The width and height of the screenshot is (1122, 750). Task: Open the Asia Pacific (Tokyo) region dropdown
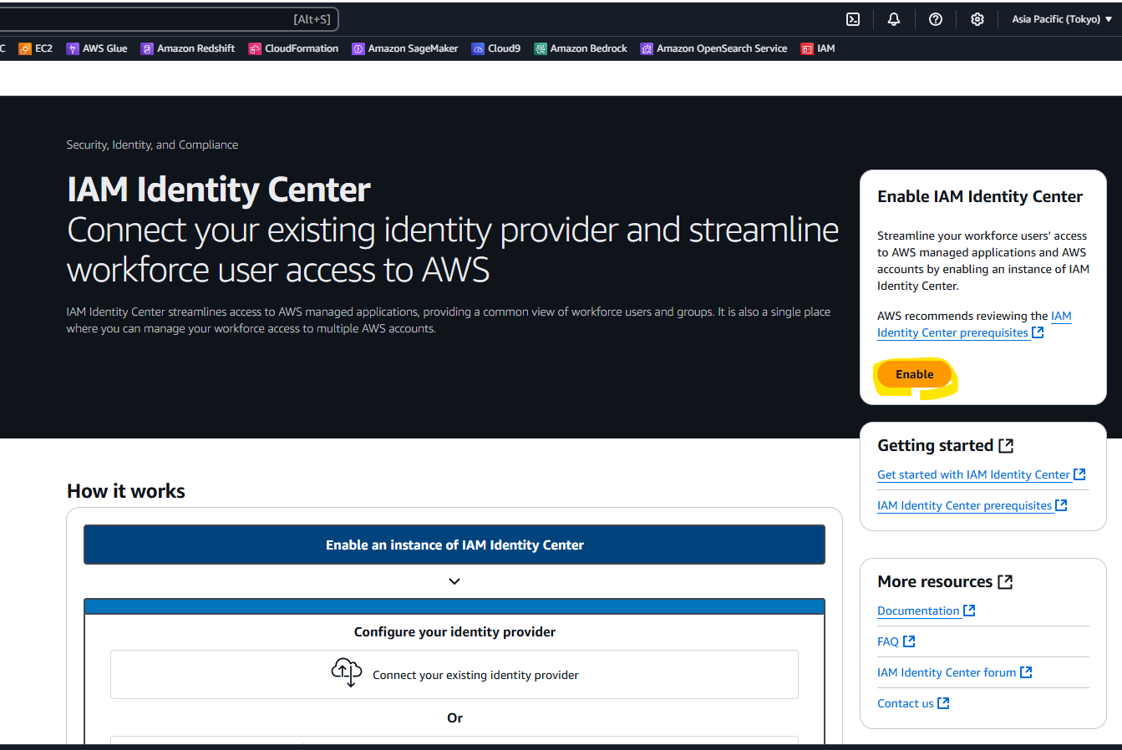1062,19
